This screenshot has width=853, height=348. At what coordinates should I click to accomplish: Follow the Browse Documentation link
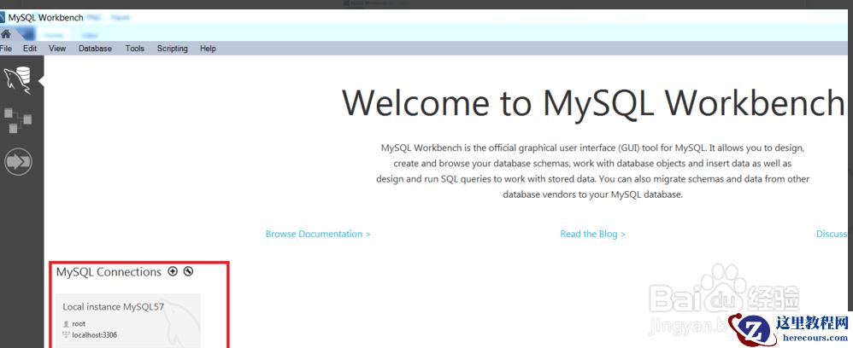pyautogui.click(x=318, y=234)
